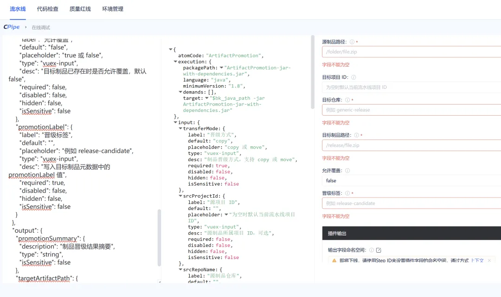
Task: Click the 字段不能为空 error under 源制品路径
Action: pyautogui.click(x=336, y=65)
